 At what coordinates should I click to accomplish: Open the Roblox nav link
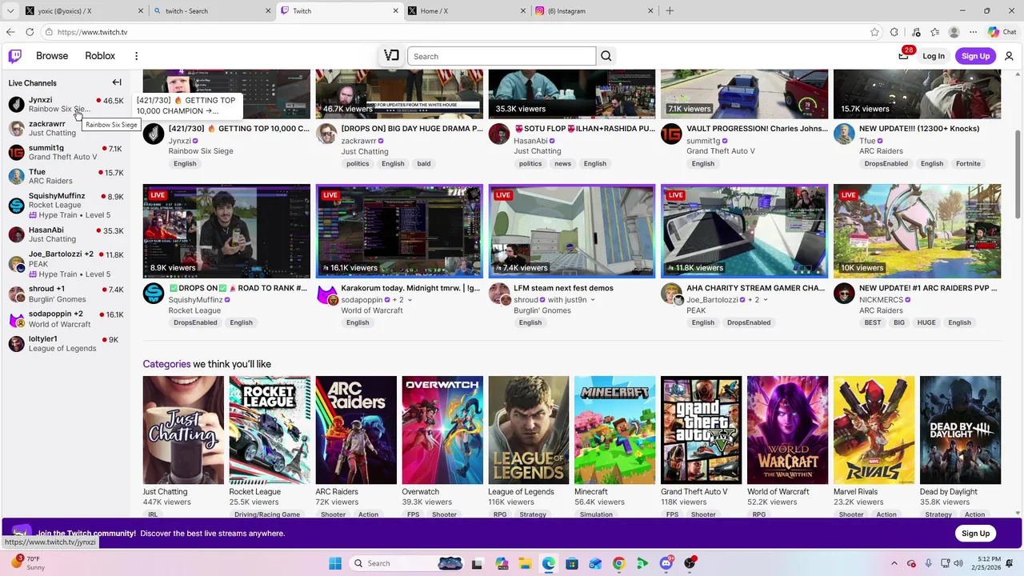(100, 56)
